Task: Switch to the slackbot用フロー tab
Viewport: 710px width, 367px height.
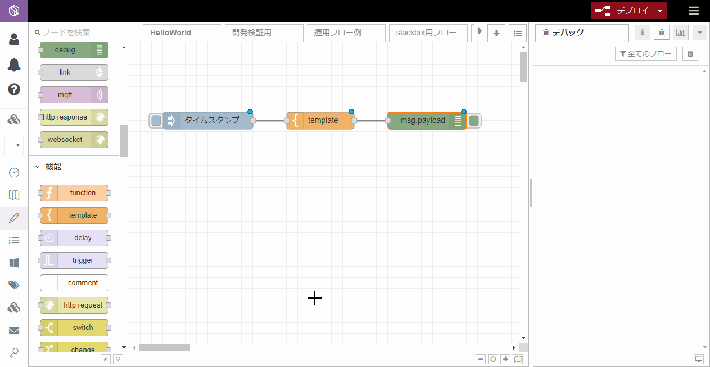Action: [x=428, y=33]
